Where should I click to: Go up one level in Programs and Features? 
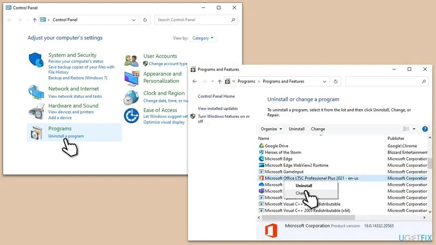click(220, 81)
